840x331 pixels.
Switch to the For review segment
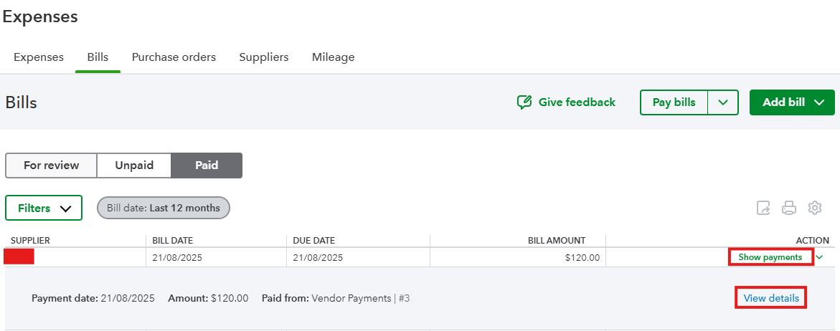pyautogui.click(x=51, y=165)
